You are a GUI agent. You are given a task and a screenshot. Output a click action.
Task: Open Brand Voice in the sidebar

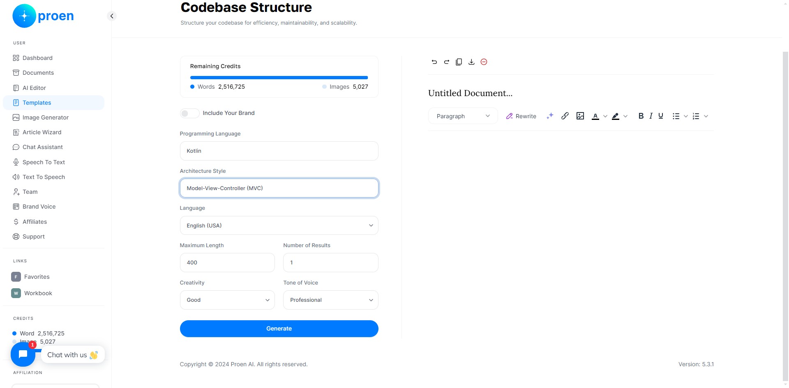click(53, 207)
